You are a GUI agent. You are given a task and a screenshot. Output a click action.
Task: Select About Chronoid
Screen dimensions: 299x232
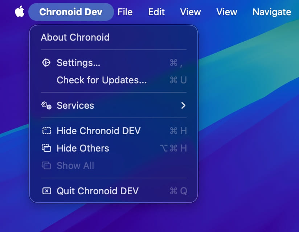click(75, 37)
